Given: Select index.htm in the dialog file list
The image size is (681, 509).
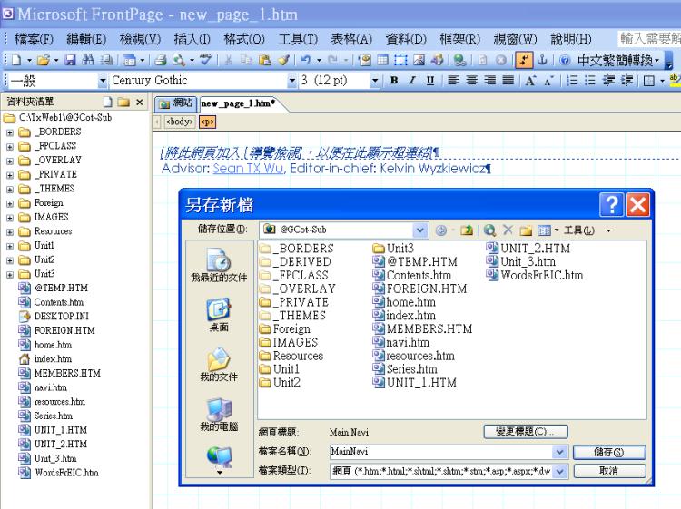Looking at the screenshot, I should pyautogui.click(x=410, y=316).
